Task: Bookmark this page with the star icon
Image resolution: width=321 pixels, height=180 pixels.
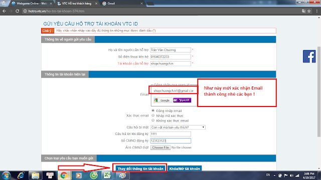Action: (x=309, y=11)
